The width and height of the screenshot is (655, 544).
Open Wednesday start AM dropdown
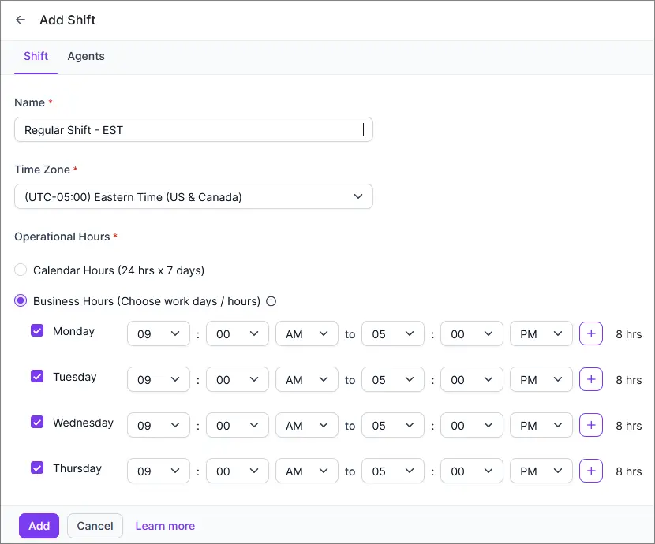[307, 425]
